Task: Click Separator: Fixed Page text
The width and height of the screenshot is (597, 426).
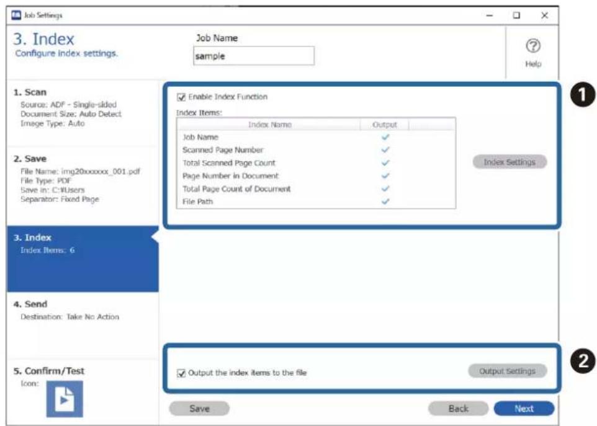Action: pos(60,199)
